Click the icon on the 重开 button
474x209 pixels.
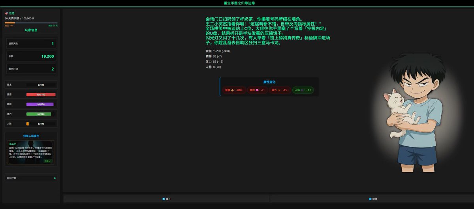[164, 199]
